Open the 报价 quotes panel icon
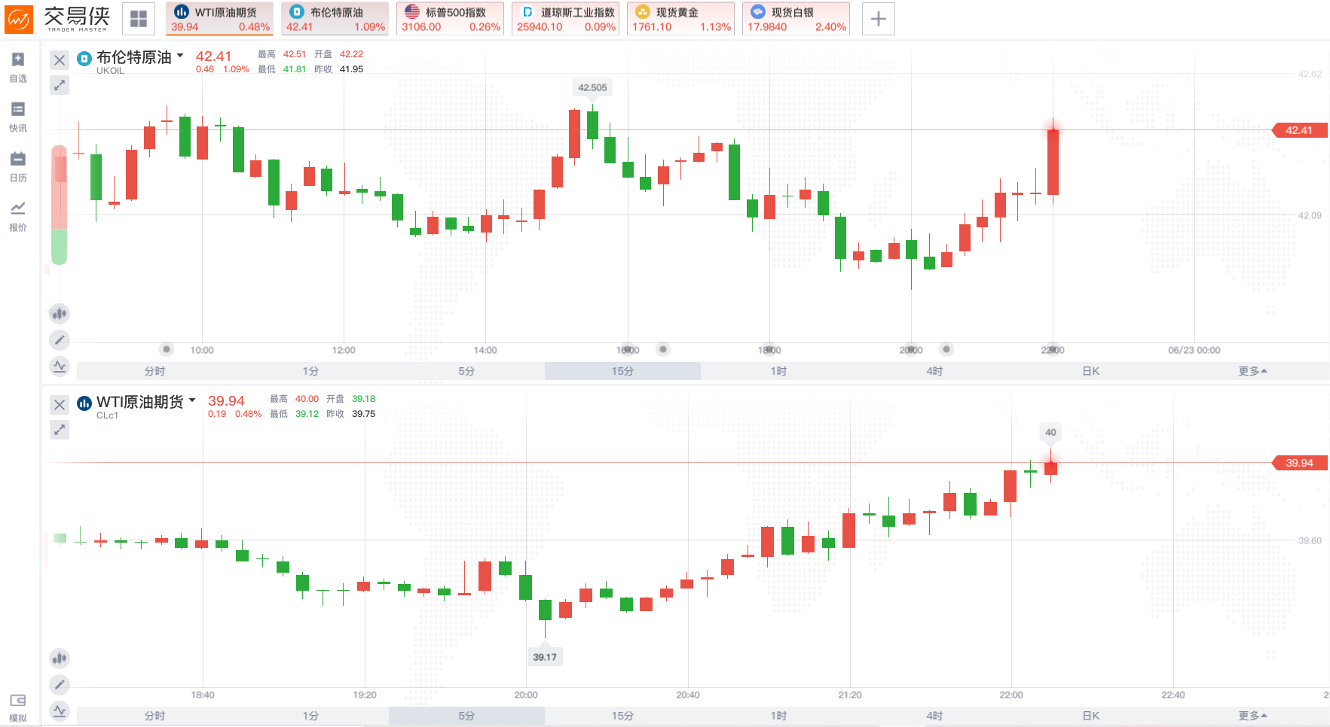This screenshot has width=1330, height=727. (x=18, y=215)
